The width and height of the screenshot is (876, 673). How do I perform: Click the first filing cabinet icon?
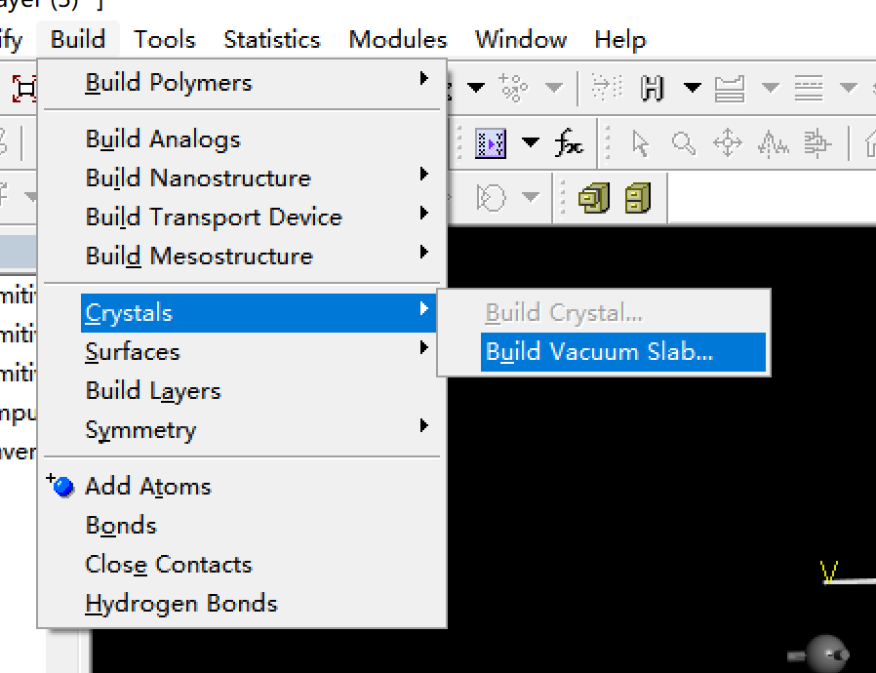coord(592,198)
